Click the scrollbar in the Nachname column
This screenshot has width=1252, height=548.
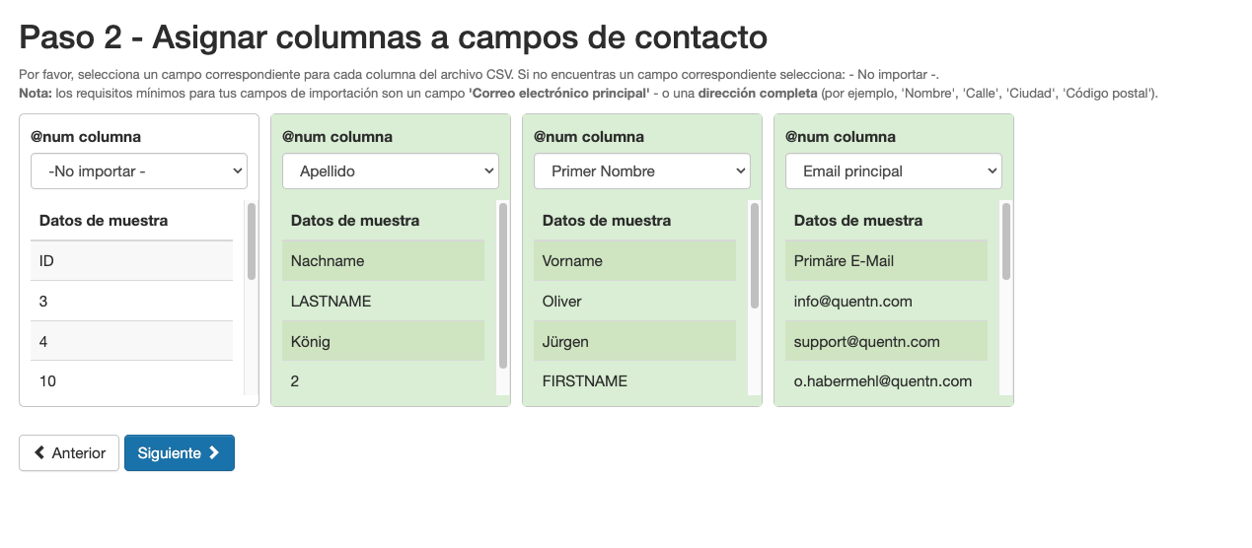point(503,286)
